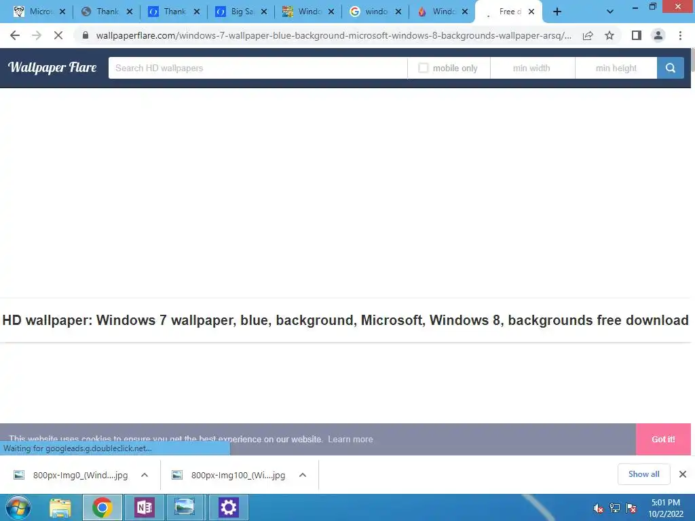The width and height of the screenshot is (695, 521).
Task: Enable the mobile only checkbox
Action: (424, 68)
